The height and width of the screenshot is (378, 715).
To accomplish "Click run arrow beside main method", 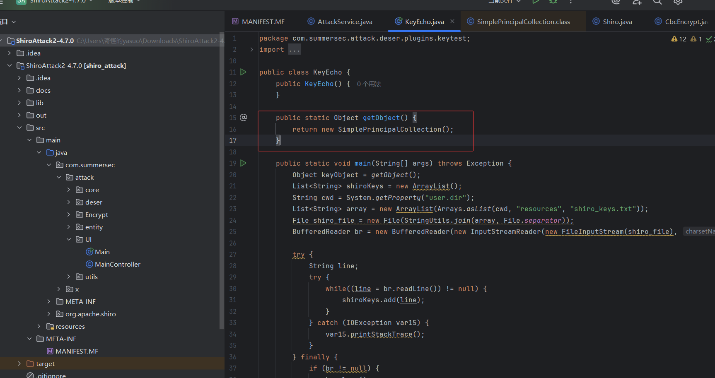I will 243,163.
